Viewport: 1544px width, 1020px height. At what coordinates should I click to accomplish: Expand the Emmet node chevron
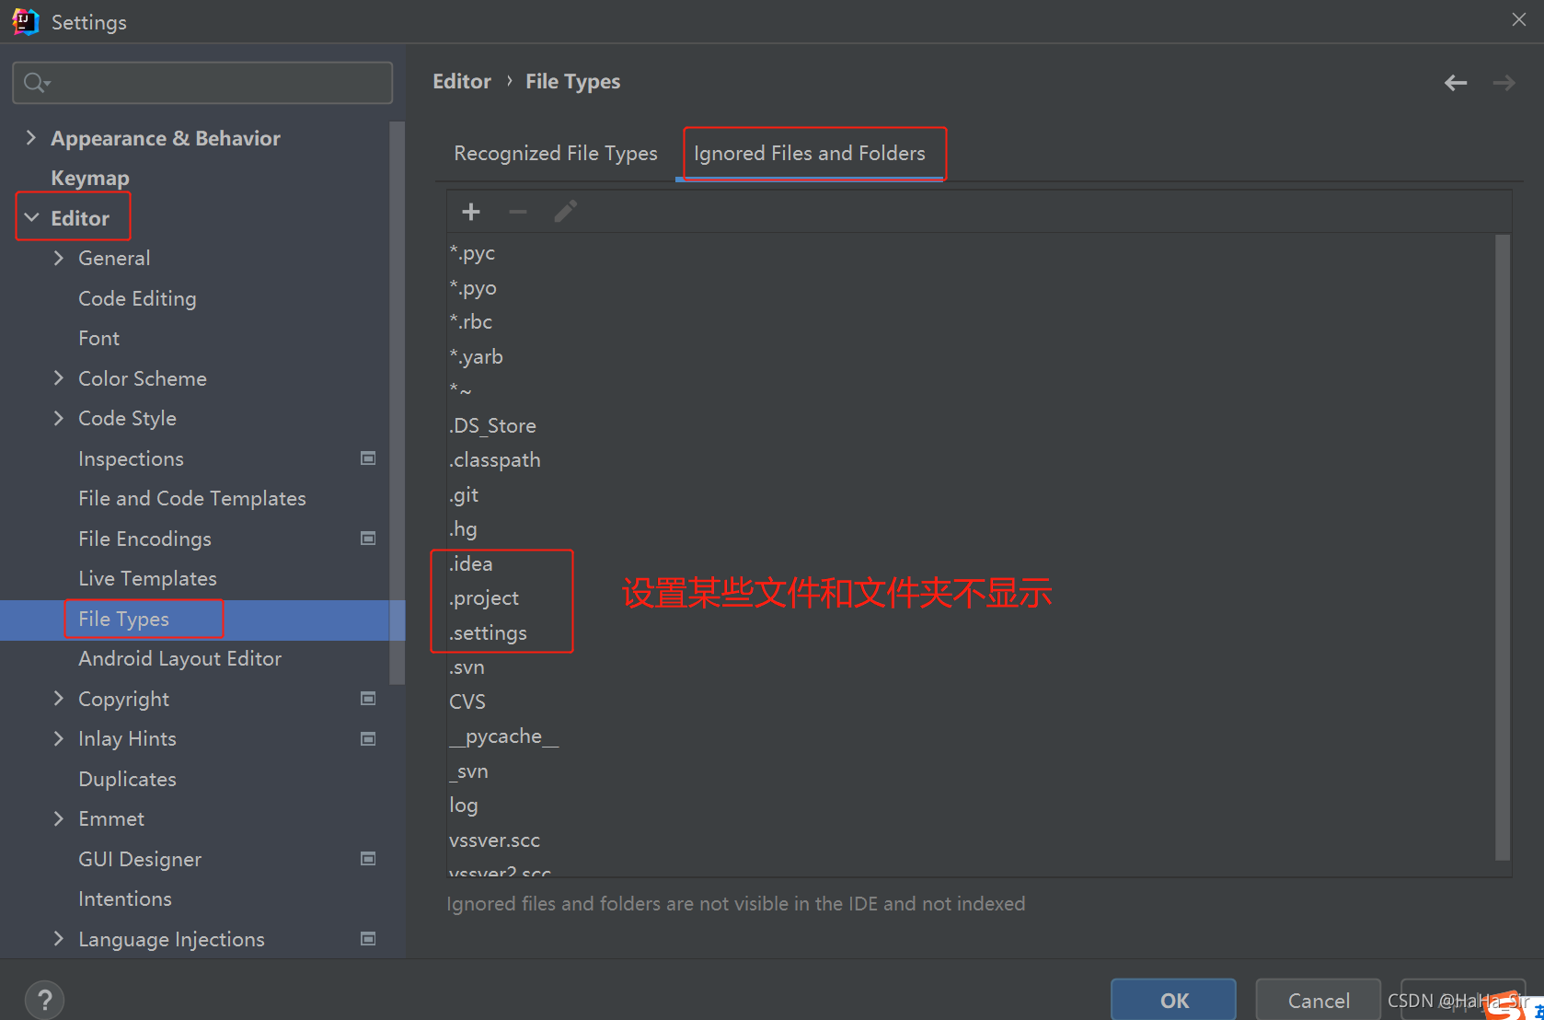[x=59, y=818]
